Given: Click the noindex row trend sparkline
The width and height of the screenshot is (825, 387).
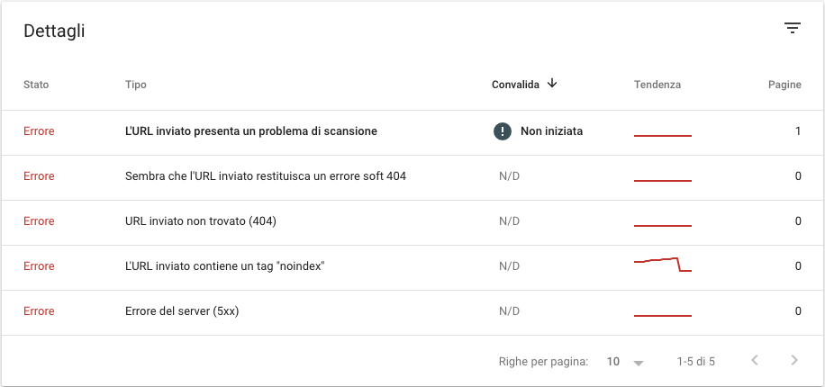Looking at the screenshot, I should point(662,264).
